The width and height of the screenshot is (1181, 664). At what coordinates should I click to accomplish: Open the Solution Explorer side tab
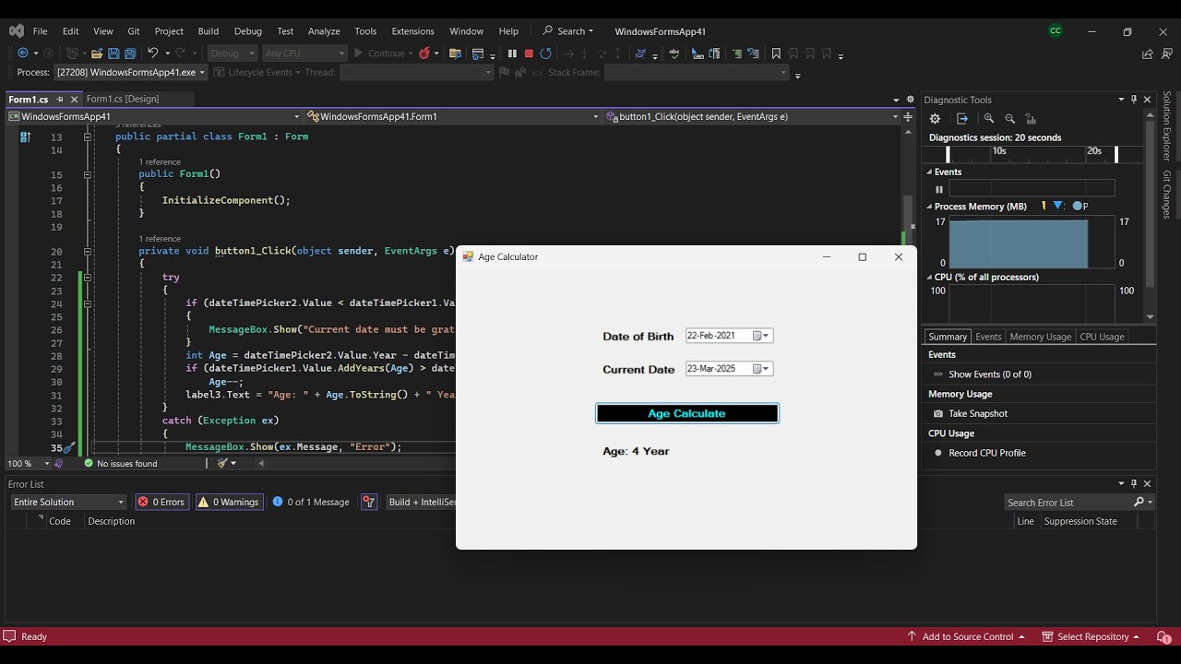1167,125
